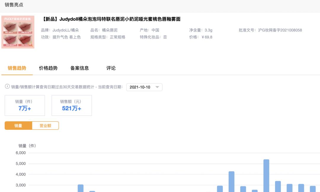Open the 价格趋势 tab
The image size is (320, 192).
tap(47, 68)
